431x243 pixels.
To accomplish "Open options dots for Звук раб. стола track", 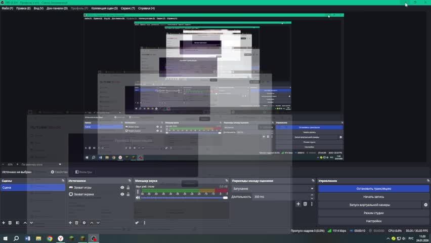I will pos(138,192).
